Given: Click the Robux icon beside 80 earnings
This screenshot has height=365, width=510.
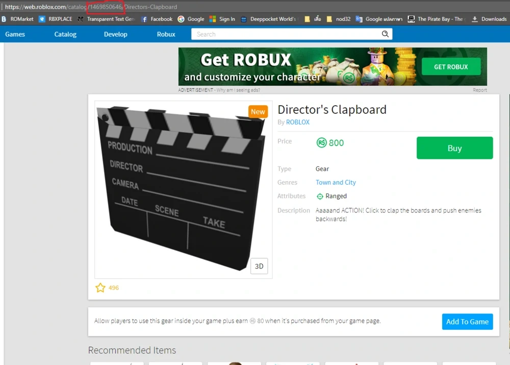Looking at the screenshot, I should point(253,321).
